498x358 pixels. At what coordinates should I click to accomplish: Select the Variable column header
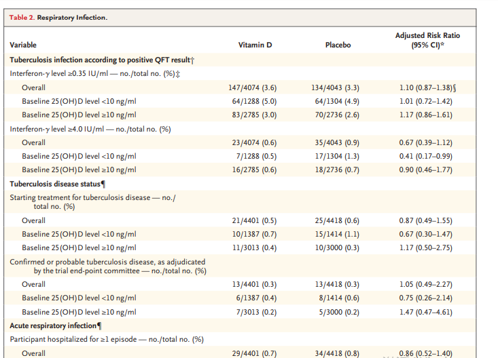[23, 45]
